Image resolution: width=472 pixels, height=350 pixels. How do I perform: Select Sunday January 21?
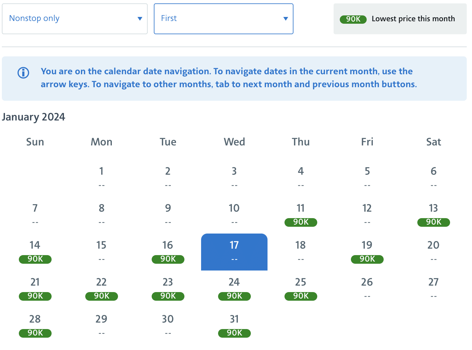point(35,289)
